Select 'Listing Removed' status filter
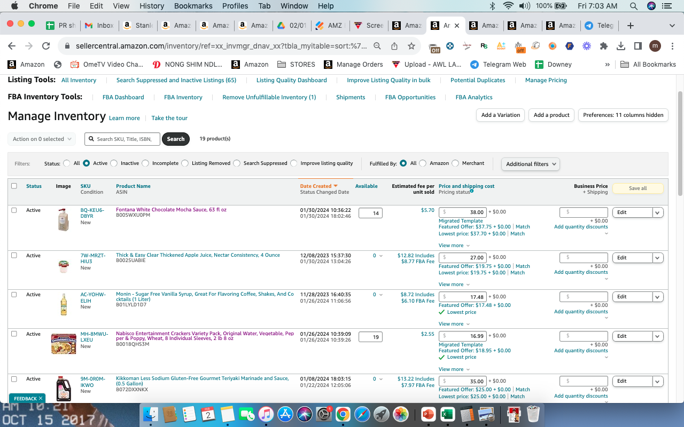 click(185, 163)
